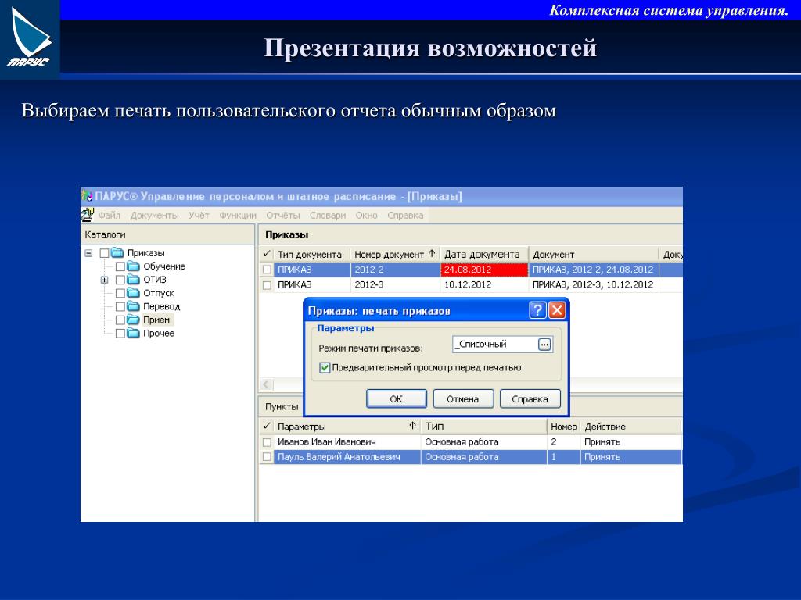
Task: Open the Учёт menu
Action: [x=199, y=216]
